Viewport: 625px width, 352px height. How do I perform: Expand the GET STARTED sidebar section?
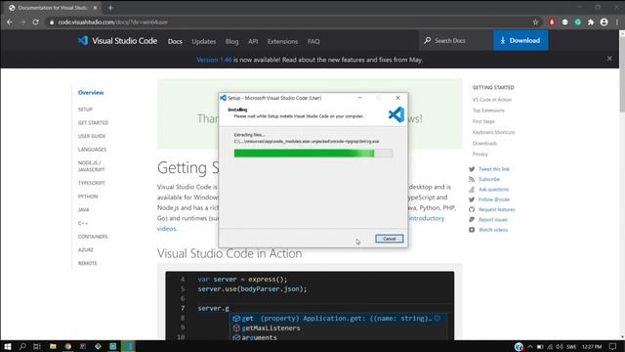94,122
